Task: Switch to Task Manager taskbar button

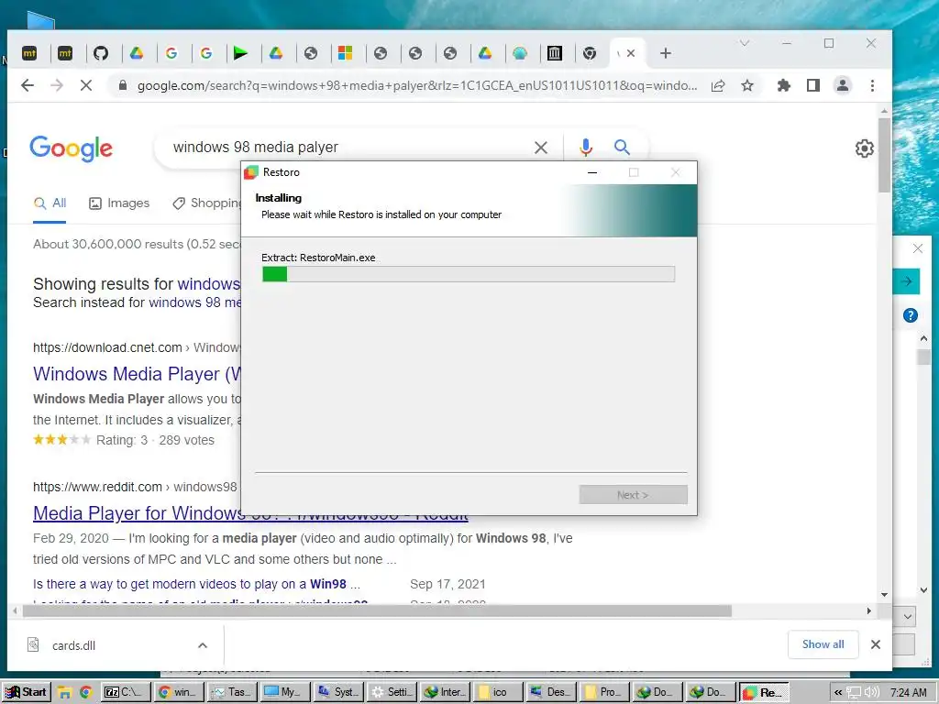Action: pos(233,693)
